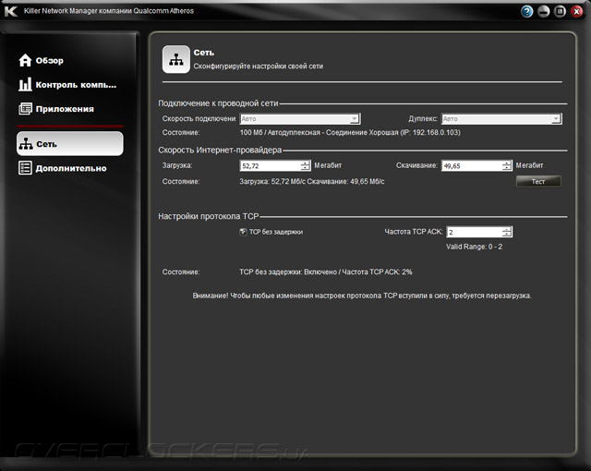Click the Частота TCP ACK input field
The width and height of the screenshot is (591, 471).
pyautogui.click(x=475, y=232)
